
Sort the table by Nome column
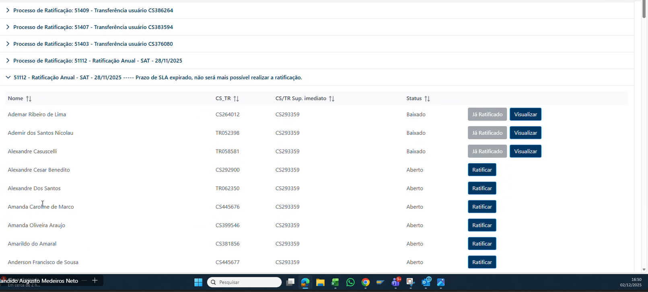click(29, 98)
